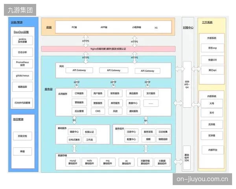
Task: Select the 日志分析 box under DevOps
Action: 22,52
